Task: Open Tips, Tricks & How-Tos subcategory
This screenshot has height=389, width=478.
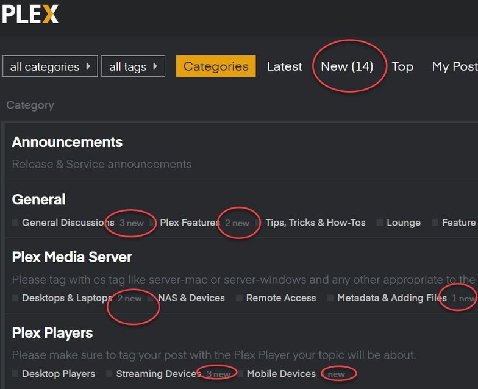Action: point(315,223)
